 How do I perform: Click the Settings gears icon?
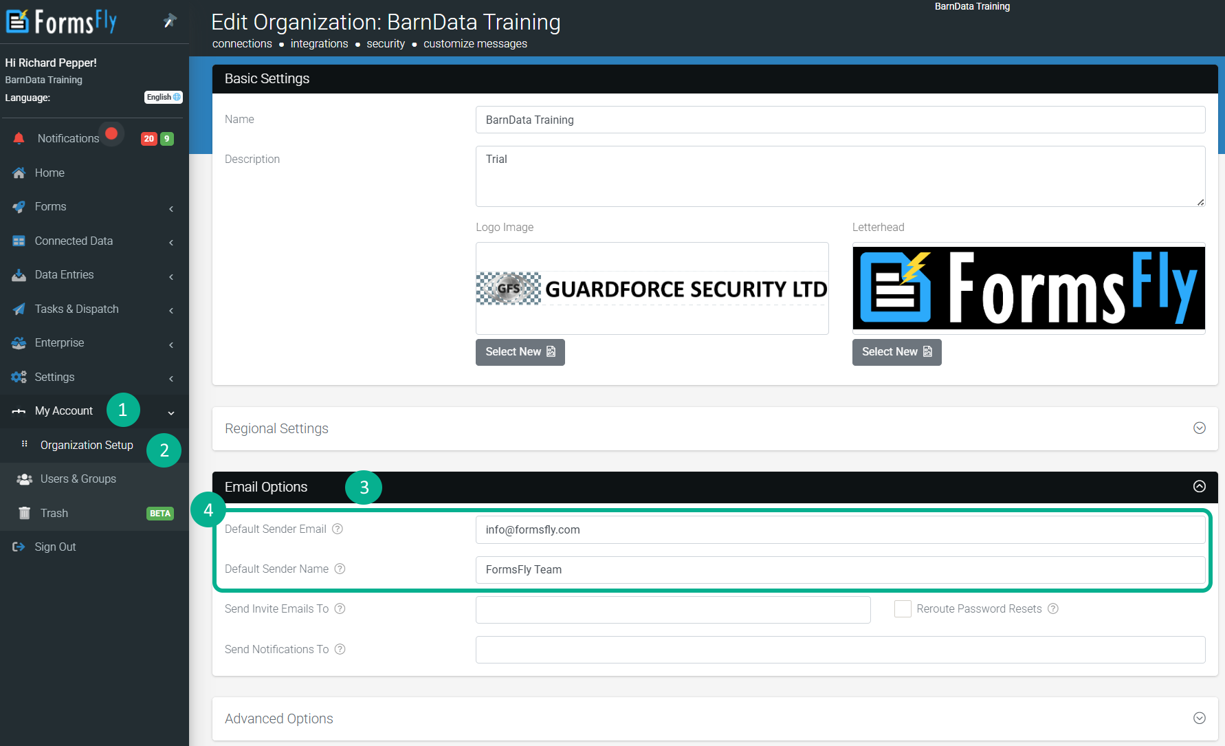point(19,377)
